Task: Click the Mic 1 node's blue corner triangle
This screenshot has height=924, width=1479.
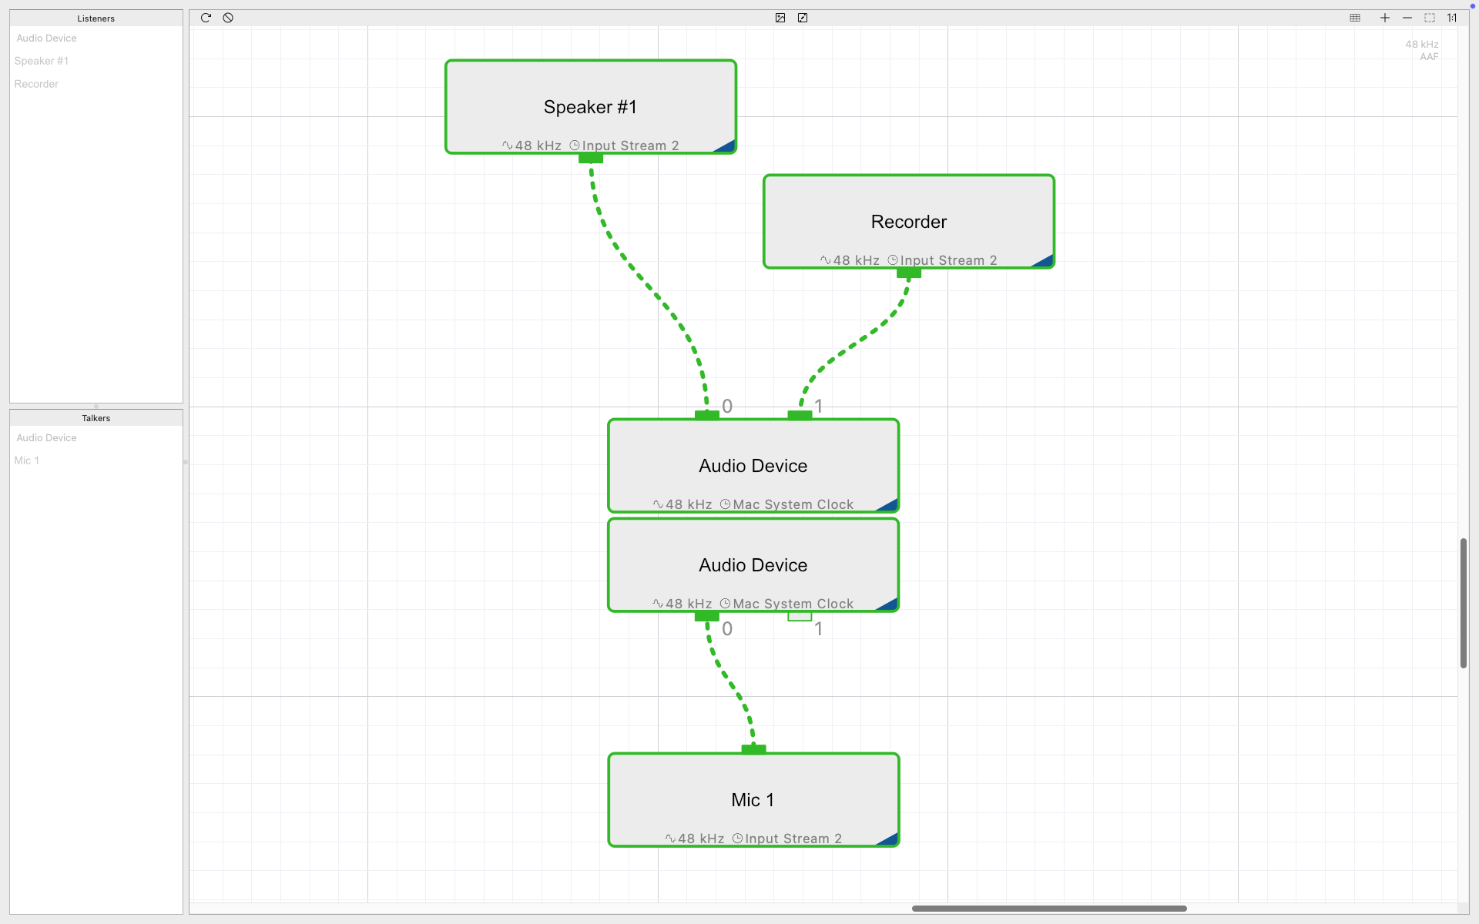Action: click(x=887, y=839)
